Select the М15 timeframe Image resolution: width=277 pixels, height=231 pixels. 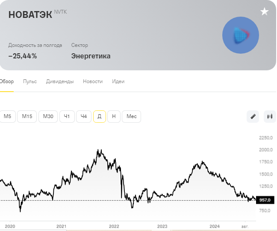27,116
